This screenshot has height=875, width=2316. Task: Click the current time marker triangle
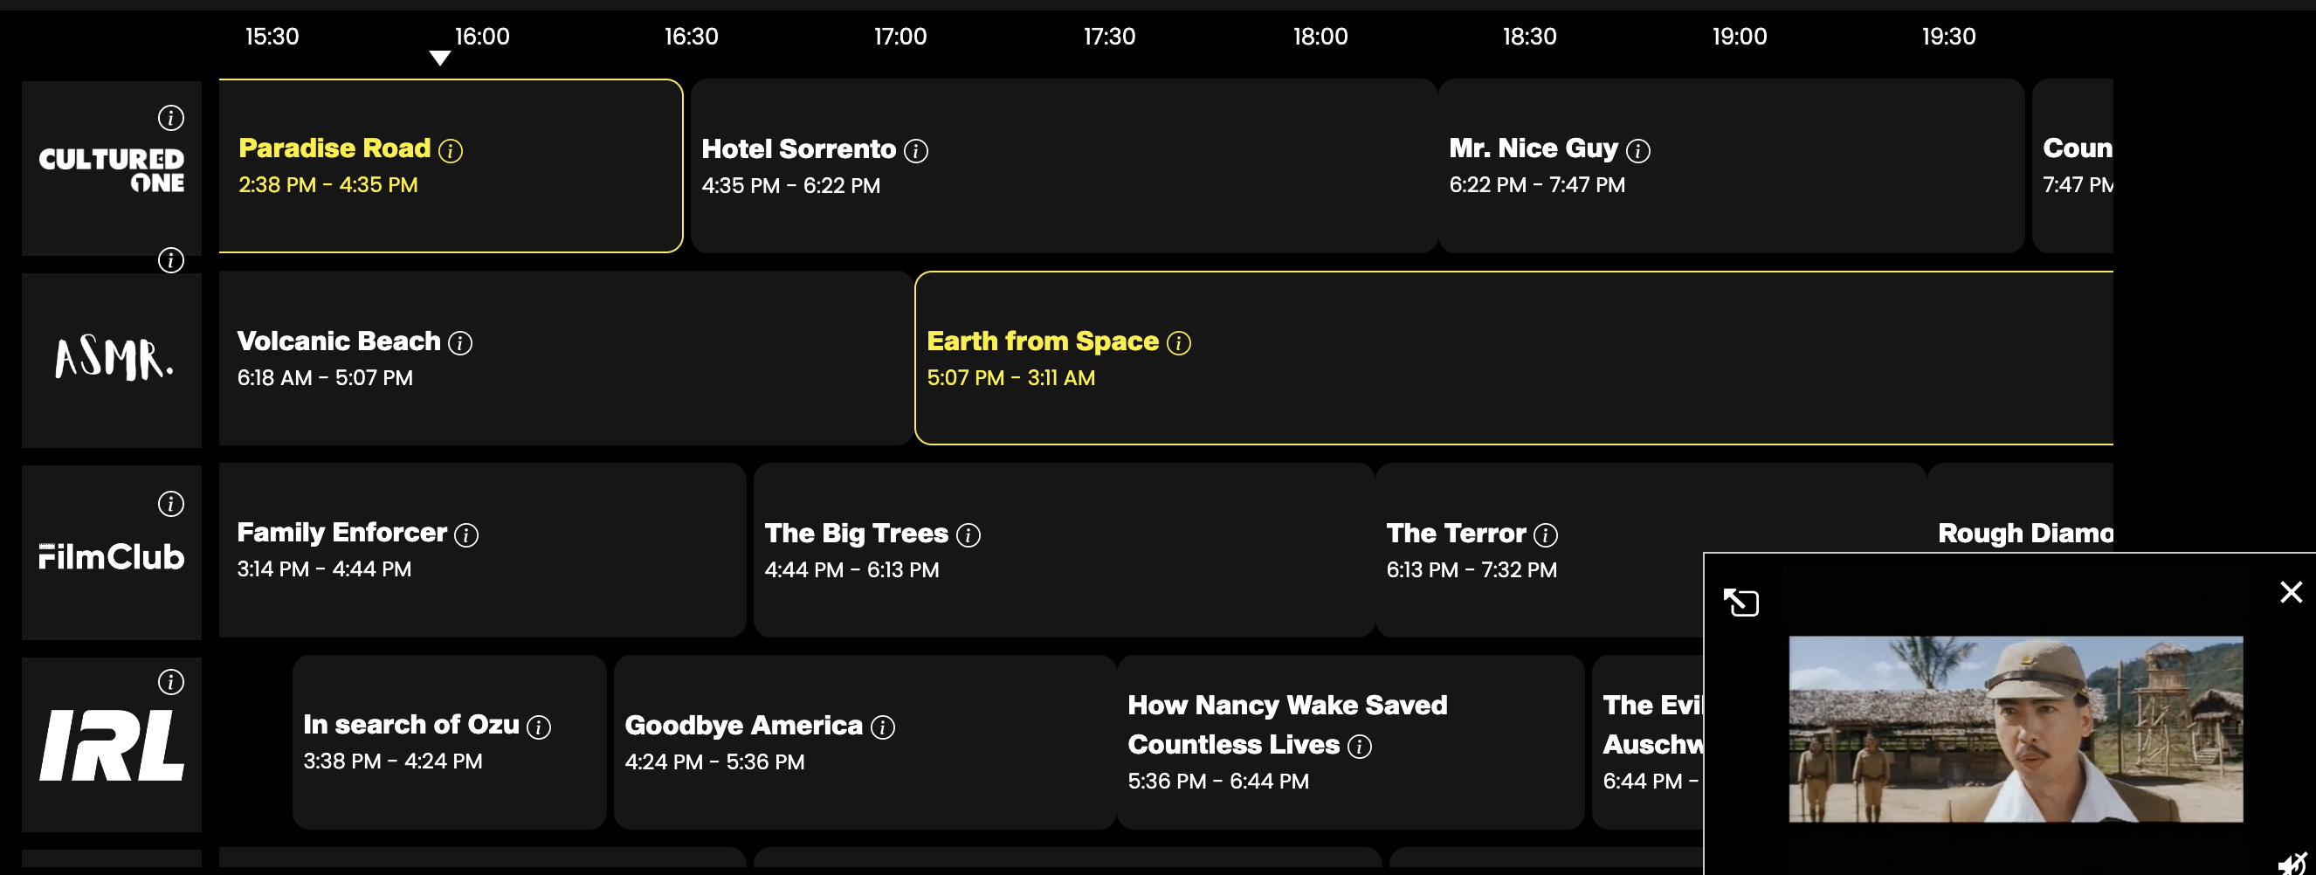point(439,59)
